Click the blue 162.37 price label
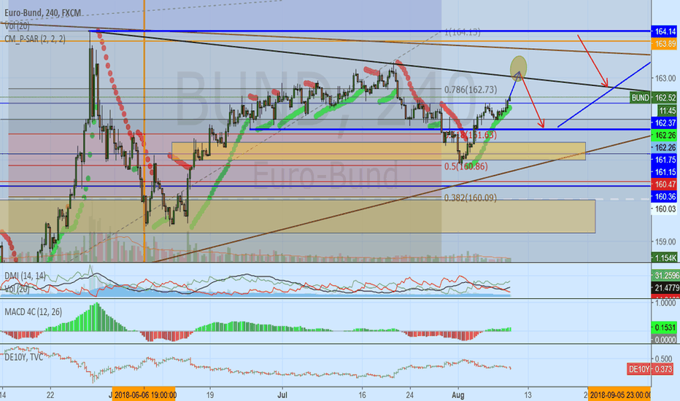The width and height of the screenshot is (680, 401). (x=665, y=122)
